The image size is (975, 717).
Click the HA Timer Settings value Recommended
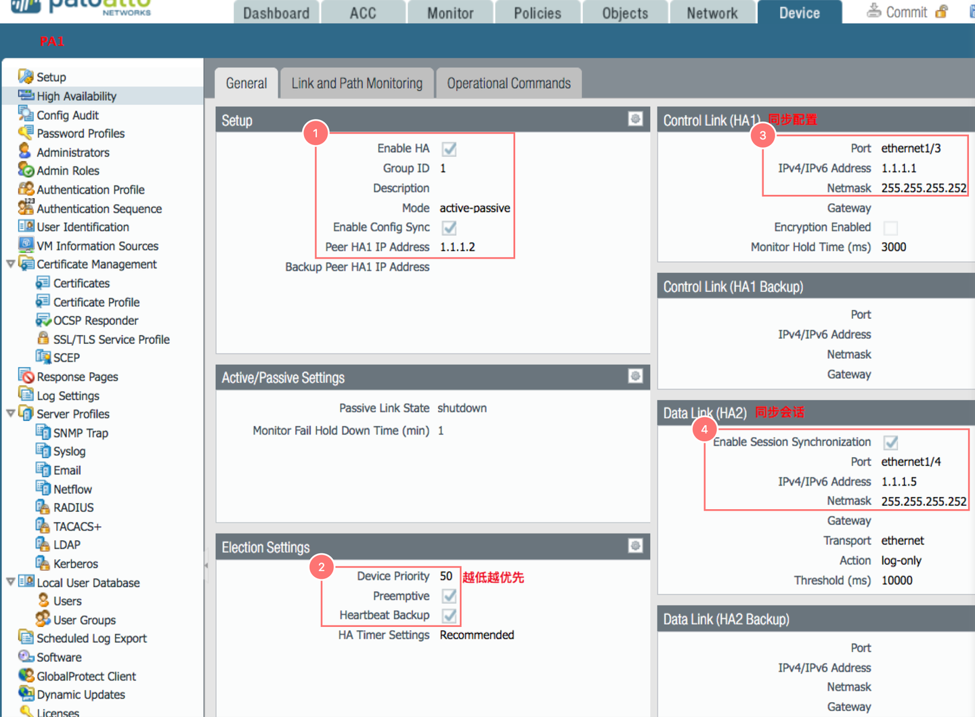pos(477,635)
